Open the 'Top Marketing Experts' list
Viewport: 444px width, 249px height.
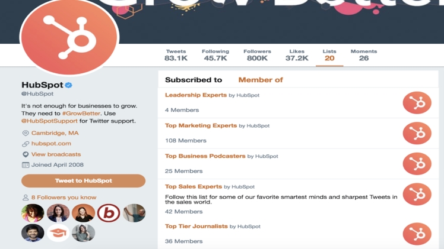pos(201,125)
